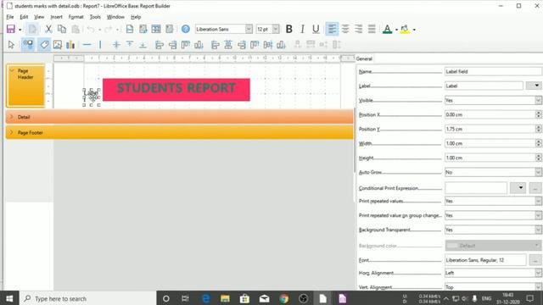Viewport: 543px width, 305px height.
Task: Open Microsoft Edge from the taskbar
Action: [x=205, y=298]
